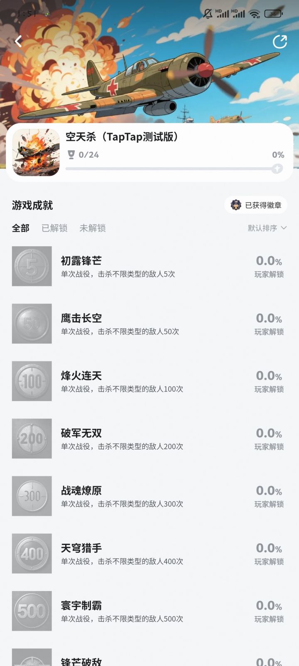Tap the Wi-Fi status bar icon
The height and width of the screenshot is (666, 299).
tap(254, 14)
